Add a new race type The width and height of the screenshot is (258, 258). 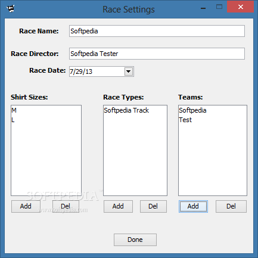click(x=118, y=206)
